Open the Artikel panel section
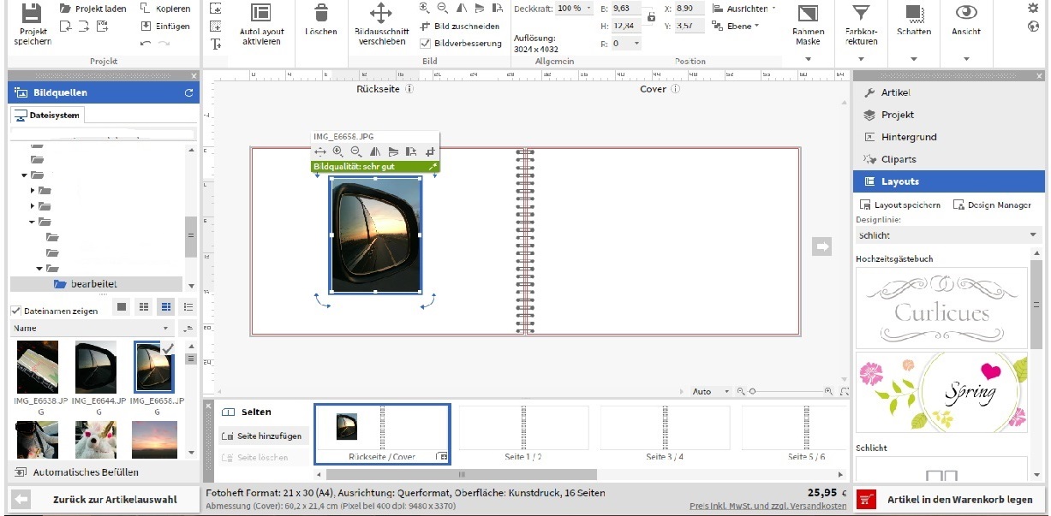This screenshot has height=516, width=1051. tap(949, 92)
